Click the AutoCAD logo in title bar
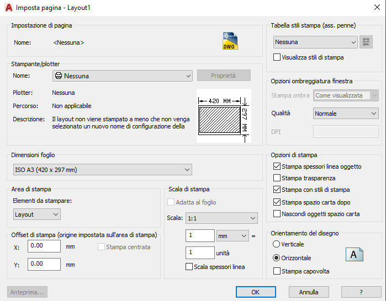386x301 pixels. (x=9, y=8)
